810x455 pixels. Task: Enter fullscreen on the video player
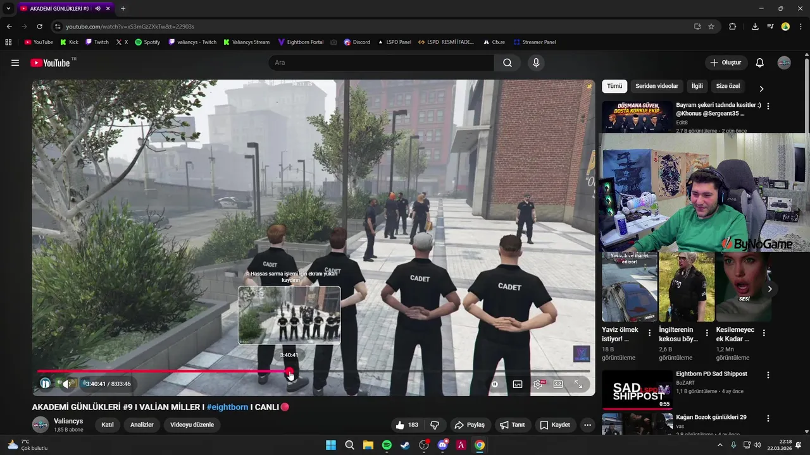(578, 384)
